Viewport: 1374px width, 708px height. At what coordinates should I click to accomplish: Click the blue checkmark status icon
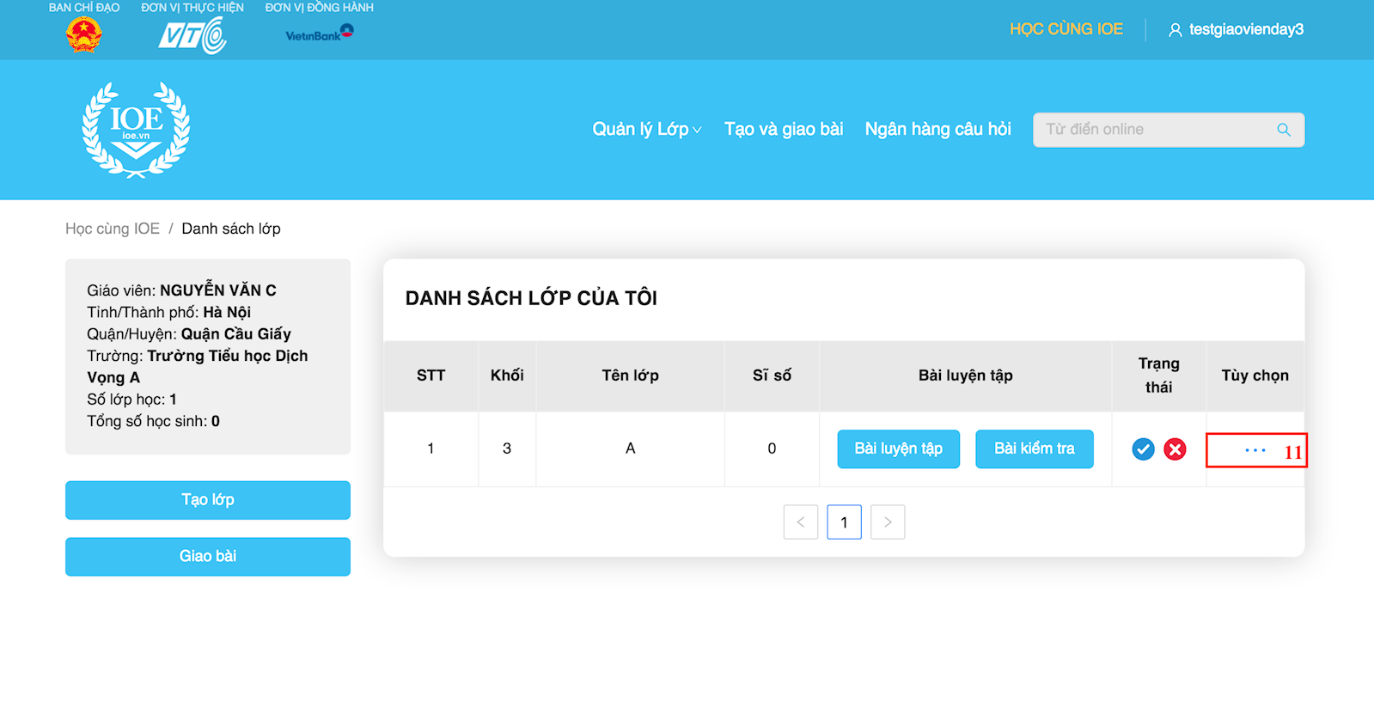click(x=1143, y=449)
